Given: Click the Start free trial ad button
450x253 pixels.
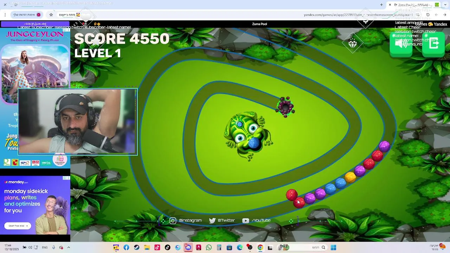Looking at the screenshot, I should point(18,226).
